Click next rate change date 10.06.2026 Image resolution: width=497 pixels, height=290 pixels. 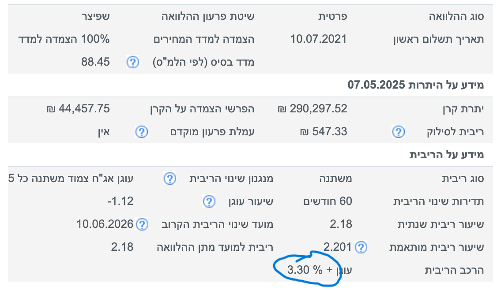(105, 224)
